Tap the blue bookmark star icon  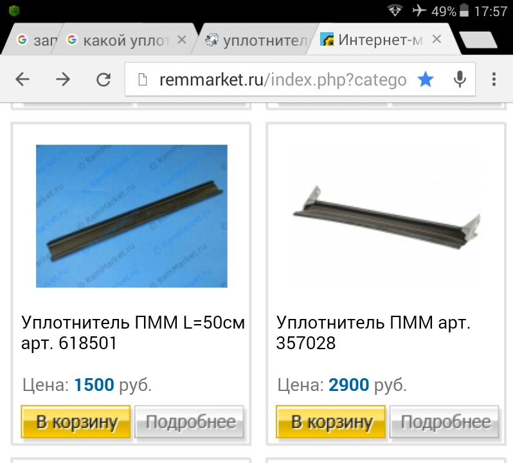pyautogui.click(x=426, y=79)
